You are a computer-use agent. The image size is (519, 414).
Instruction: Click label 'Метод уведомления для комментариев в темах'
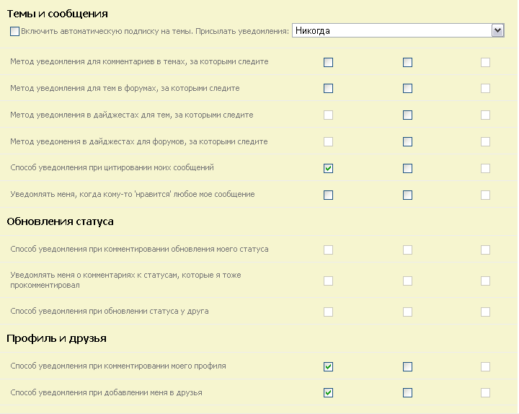tap(139, 61)
